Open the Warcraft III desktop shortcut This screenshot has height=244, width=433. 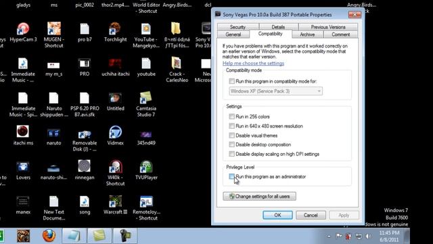[x=115, y=201]
